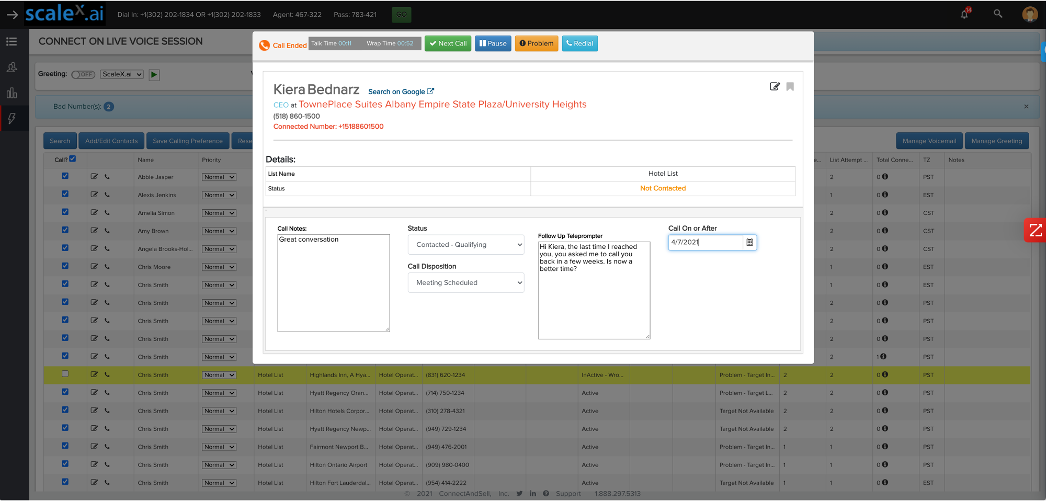1047x501 pixels.
Task: Open priority dropdown in Highlands Inn row
Action: click(x=219, y=375)
